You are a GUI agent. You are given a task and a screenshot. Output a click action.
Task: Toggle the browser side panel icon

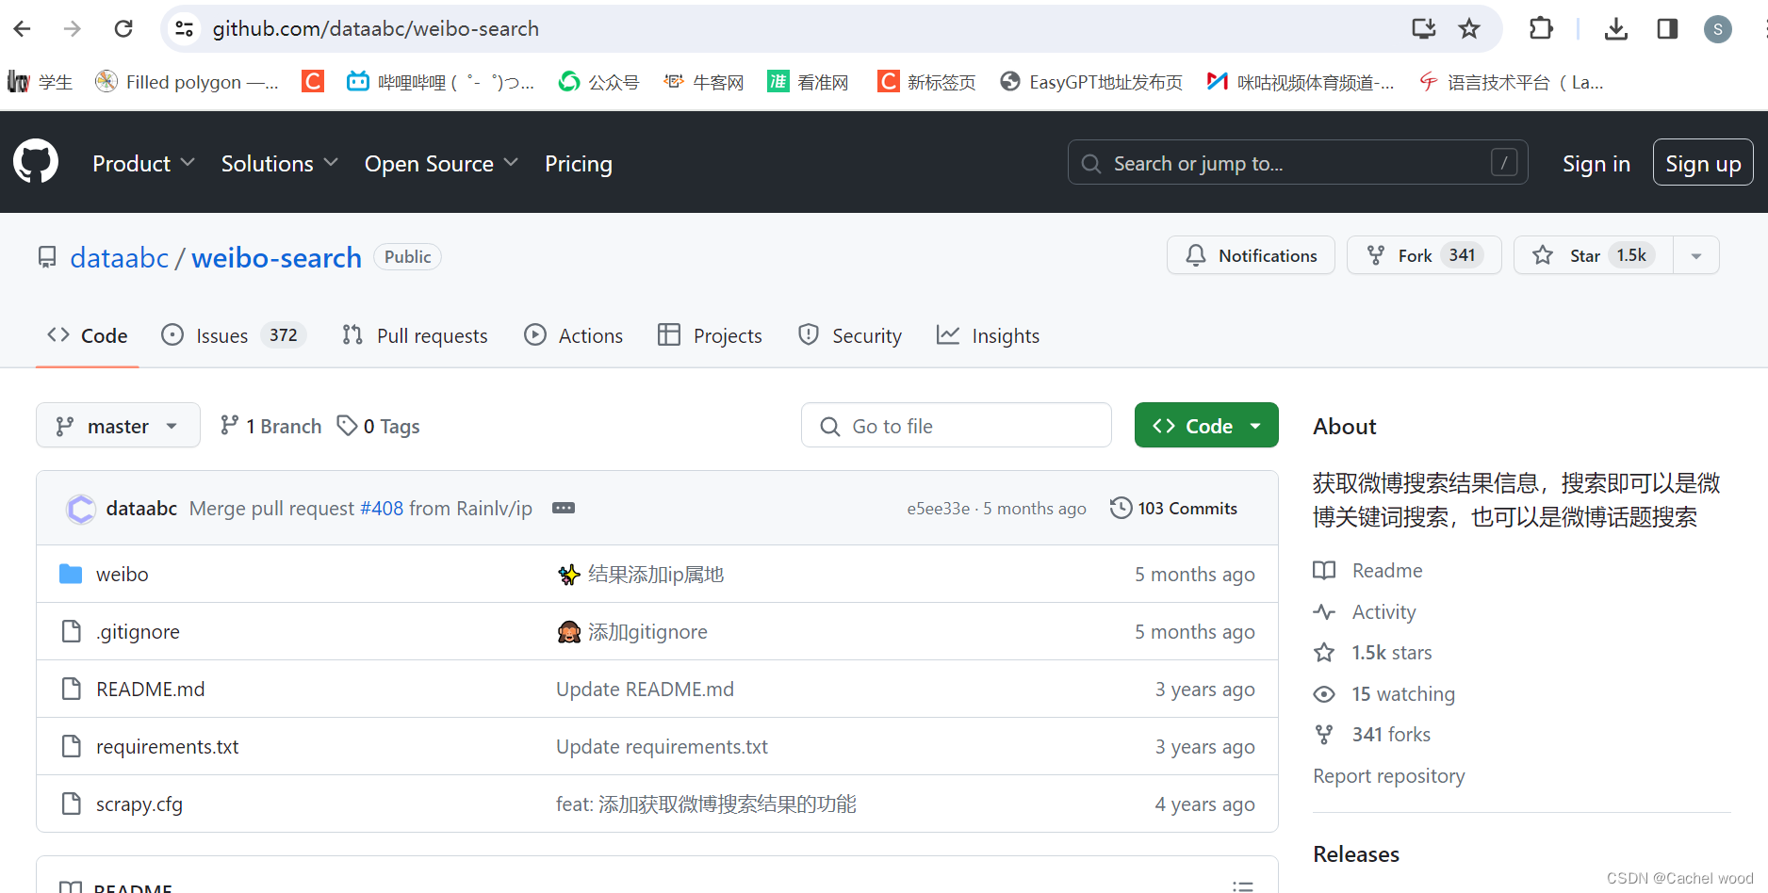tap(1667, 29)
